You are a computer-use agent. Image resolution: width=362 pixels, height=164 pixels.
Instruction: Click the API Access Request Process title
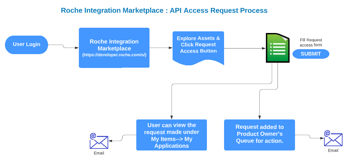(x=164, y=11)
